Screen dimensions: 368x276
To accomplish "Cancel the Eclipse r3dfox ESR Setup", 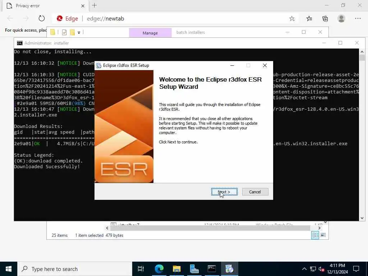I will pos(255,192).
